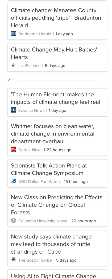Click the Detroit News red logo icon

click(14, 149)
